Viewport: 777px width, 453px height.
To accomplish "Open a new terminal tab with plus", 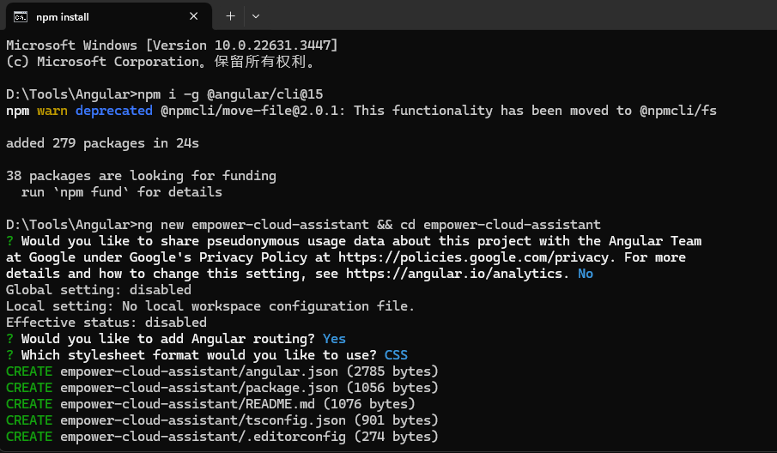I will click(230, 16).
